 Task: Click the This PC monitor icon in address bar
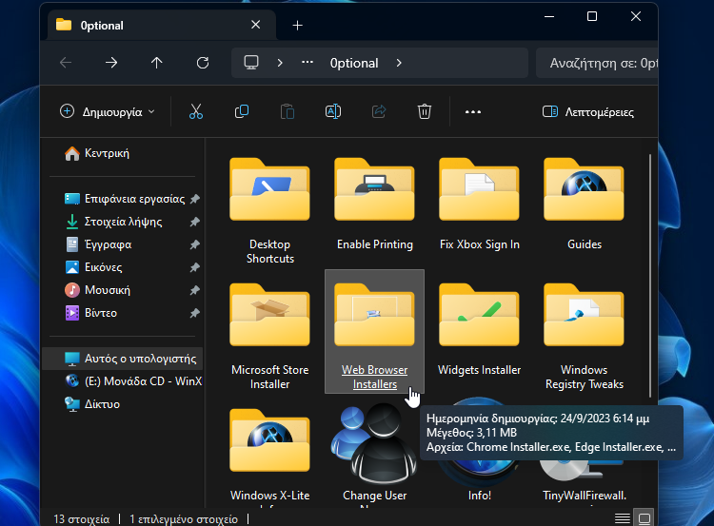coord(251,63)
